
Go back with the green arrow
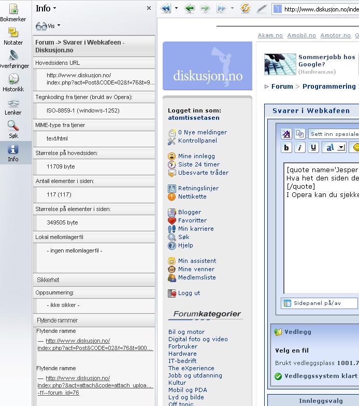coord(190,8)
